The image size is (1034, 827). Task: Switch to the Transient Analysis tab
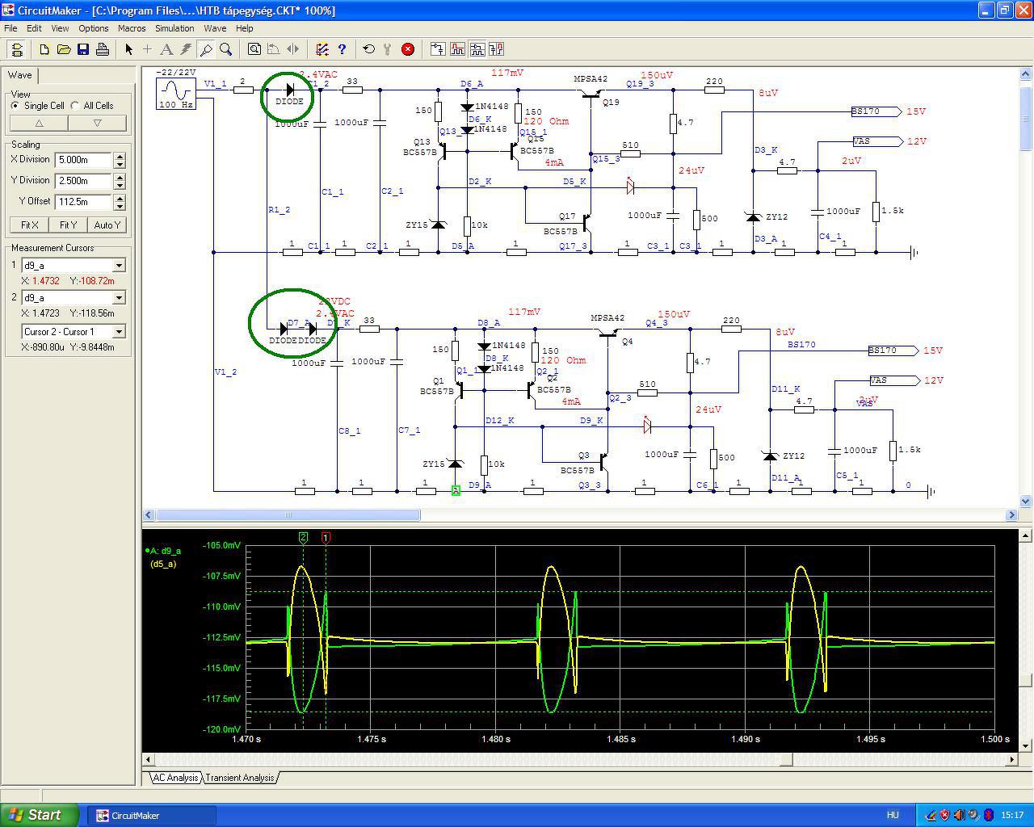[x=239, y=778]
